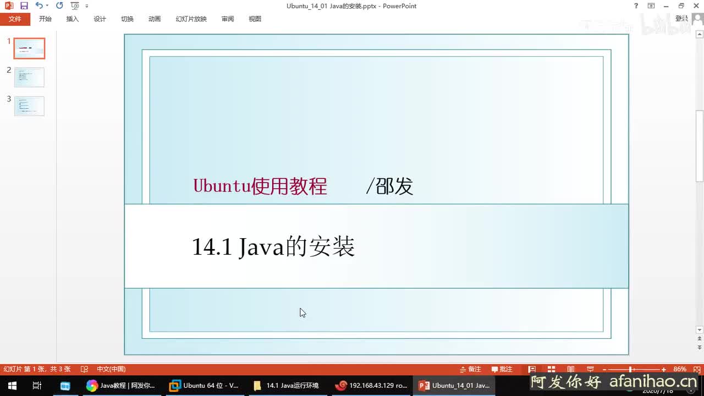Switch to Slide Sorter view icon
The height and width of the screenshot is (396, 704).
551,369
